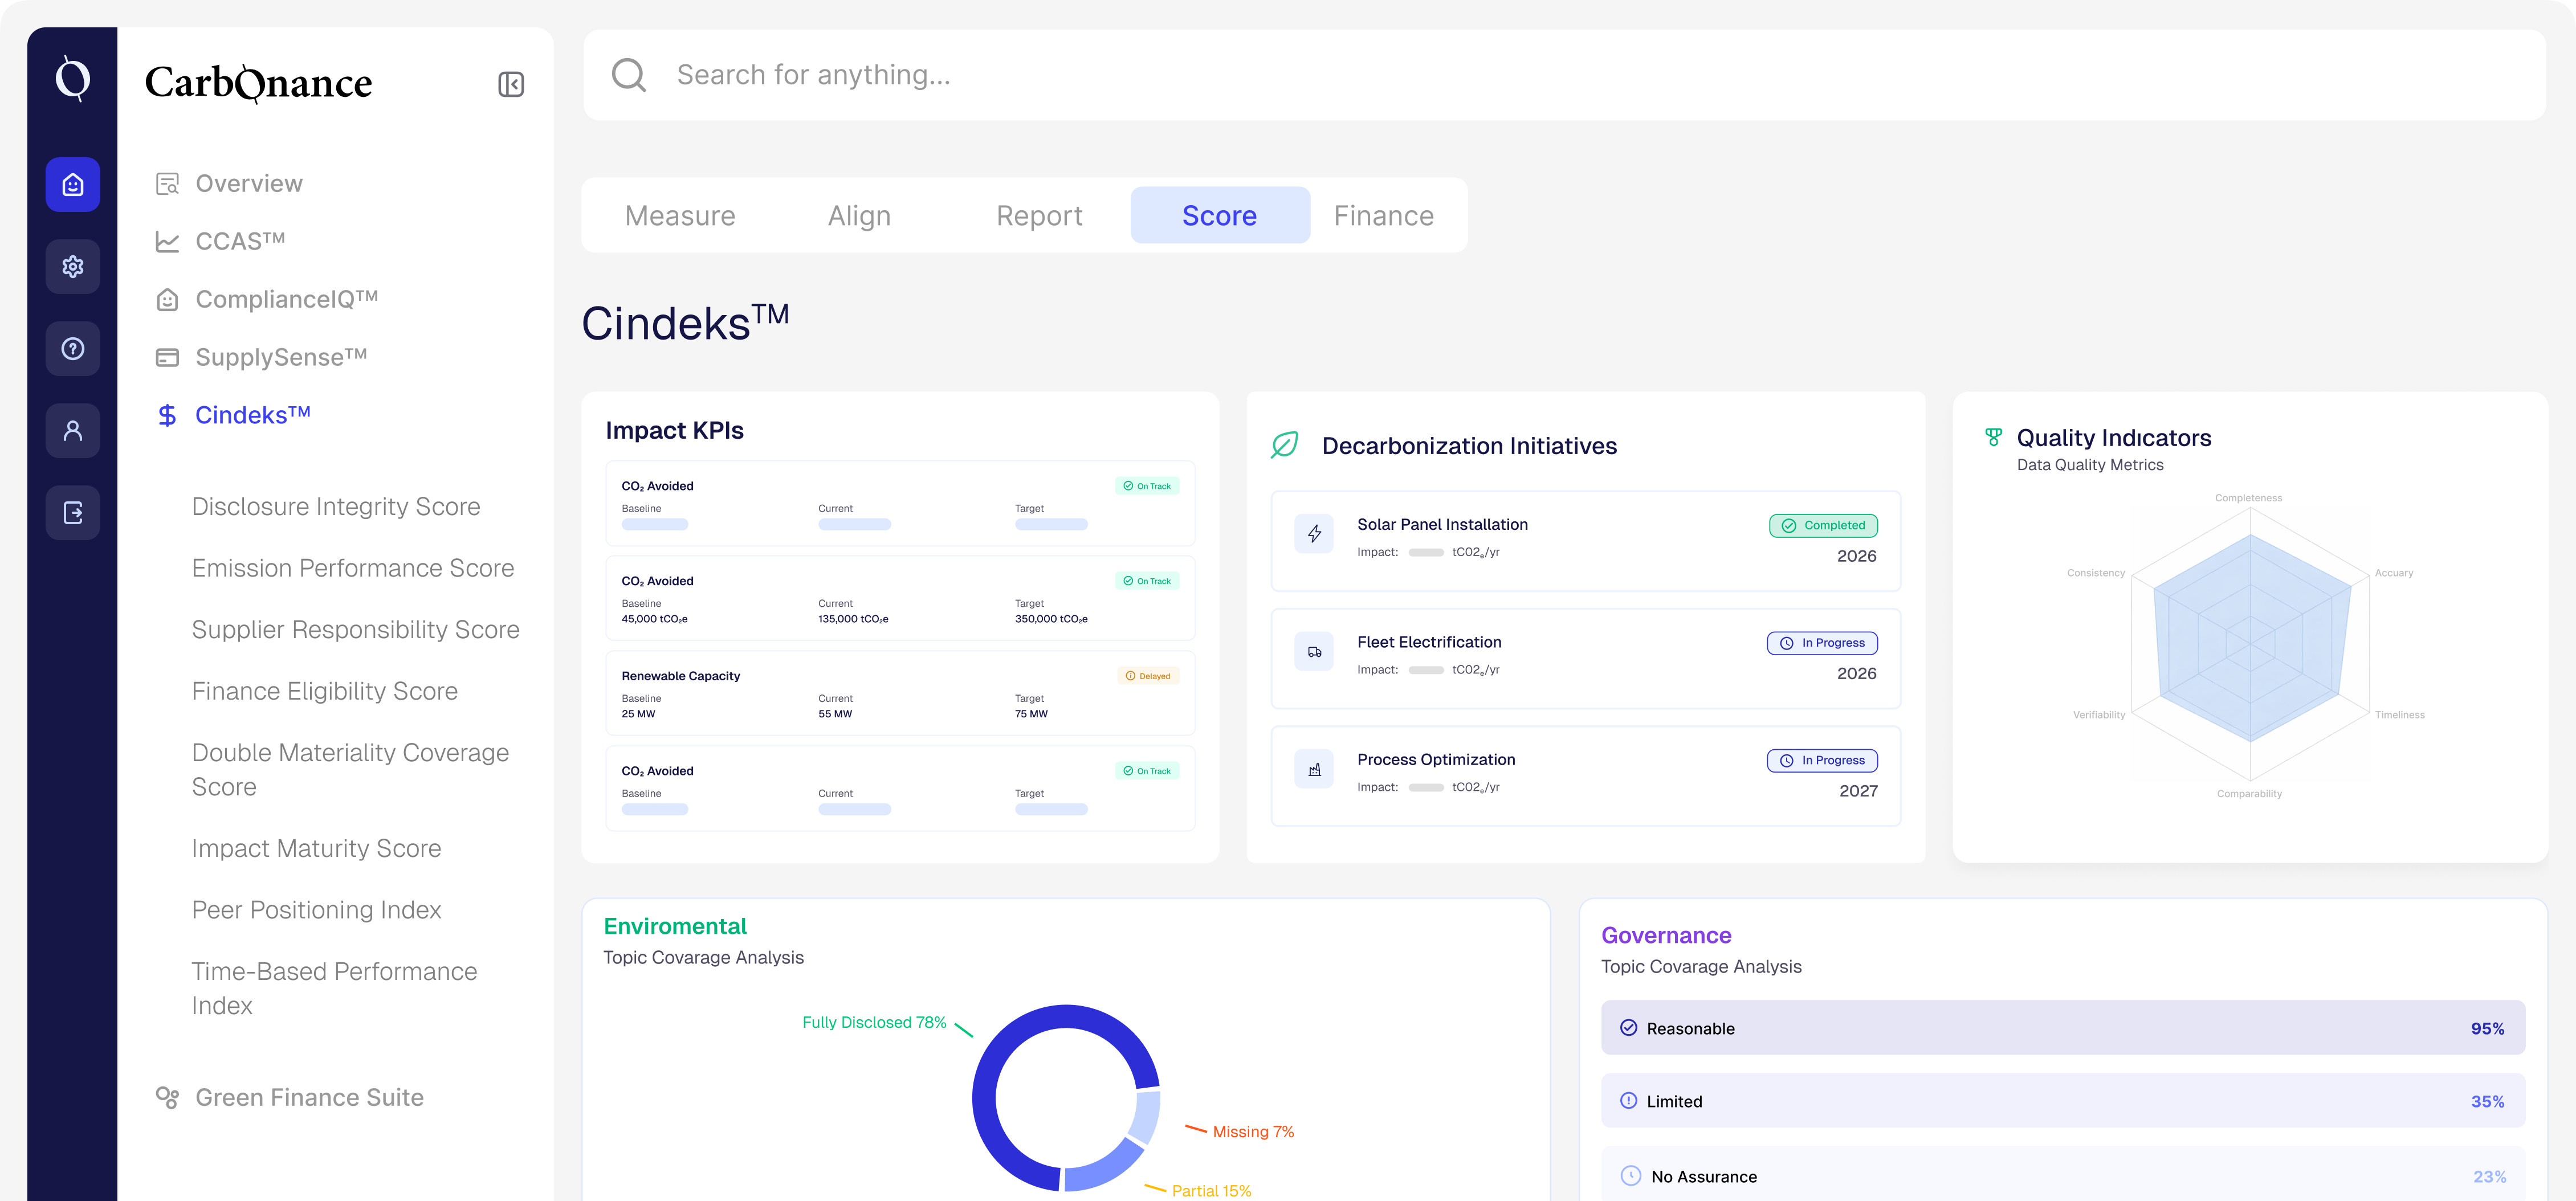Open Help via the question mark icon
The image size is (2576, 1201).
[x=72, y=348]
